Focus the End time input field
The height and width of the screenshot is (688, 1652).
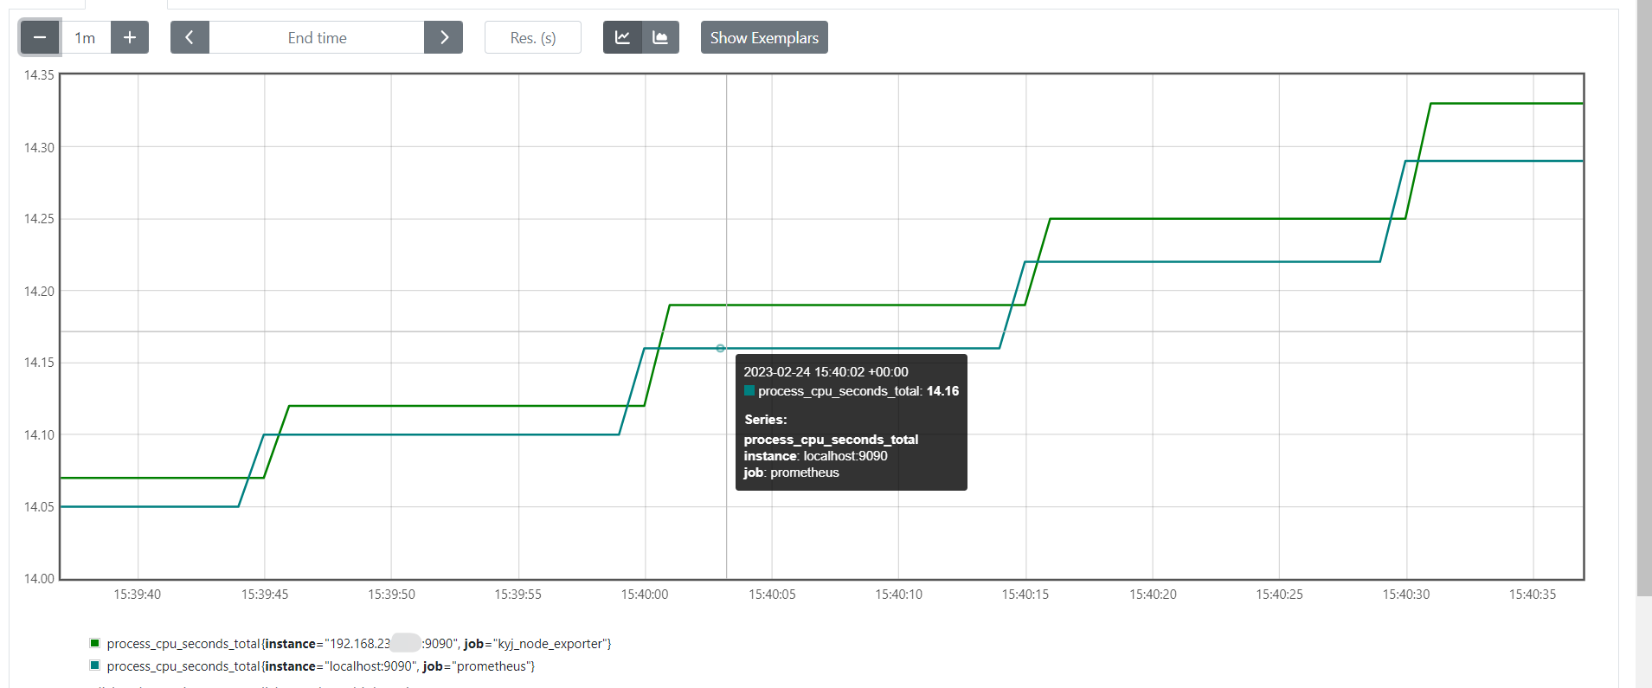click(x=317, y=37)
